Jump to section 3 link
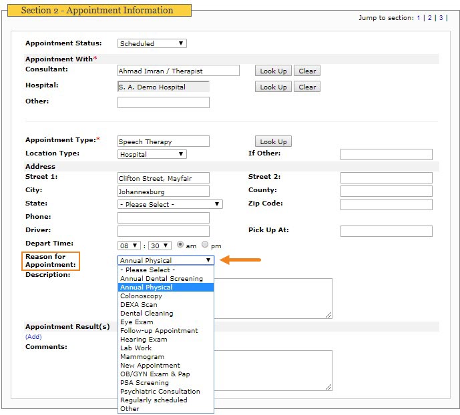 (441, 17)
